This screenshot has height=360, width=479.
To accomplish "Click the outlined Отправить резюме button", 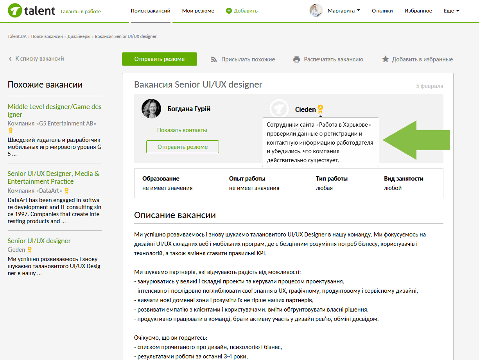I will pyautogui.click(x=183, y=147).
